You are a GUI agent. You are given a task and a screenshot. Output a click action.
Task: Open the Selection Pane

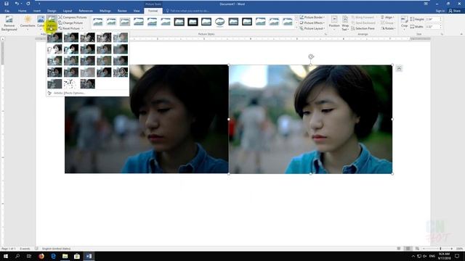click(363, 28)
